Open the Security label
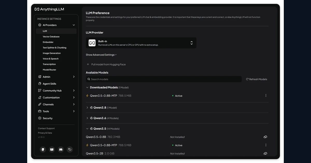 pyautogui.click(x=48, y=118)
